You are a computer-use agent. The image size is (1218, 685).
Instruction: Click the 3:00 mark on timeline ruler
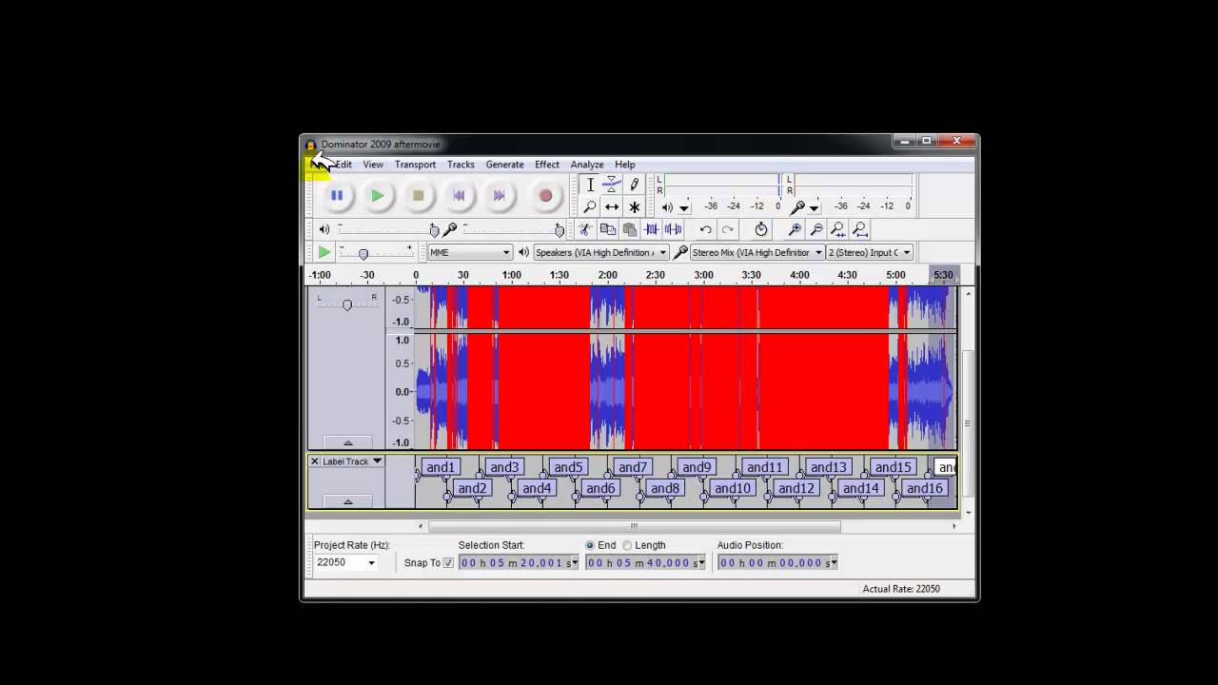703,275
